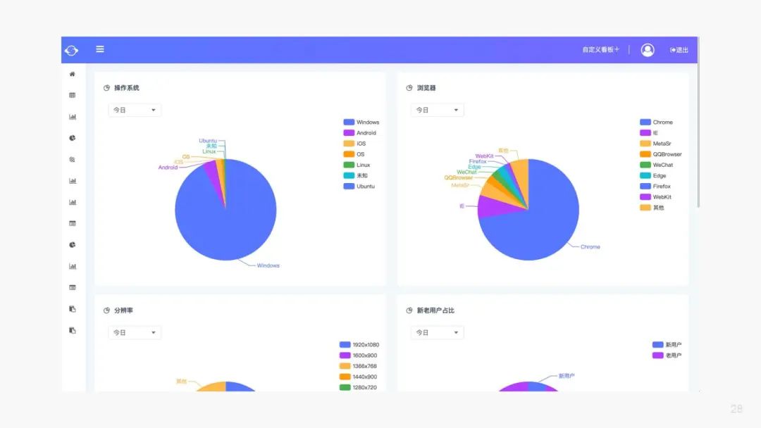This screenshot has height=428, width=761.
Task: Click pie icon beside 分辨率 title
Action: (107, 310)
